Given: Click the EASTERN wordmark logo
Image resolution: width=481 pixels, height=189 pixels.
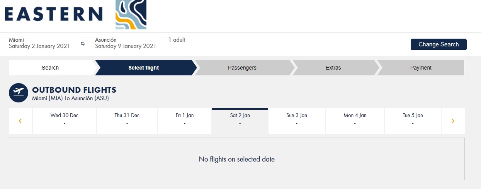Looking at the screenshot, I should (54, 14).
